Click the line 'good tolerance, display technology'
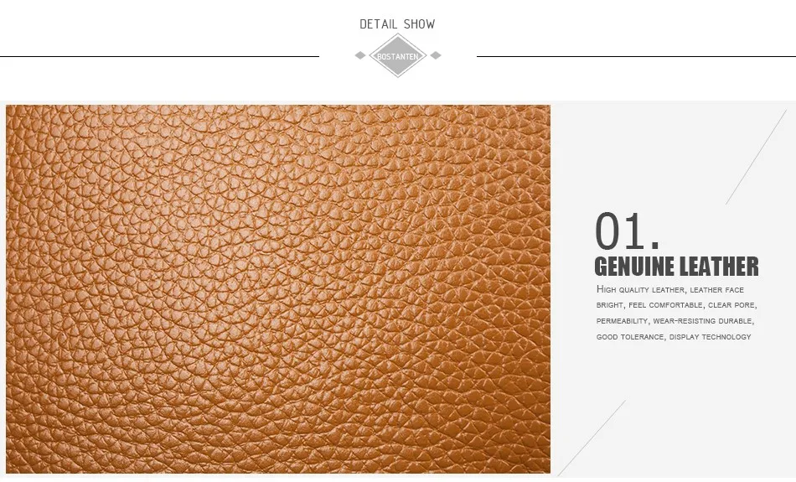Image resolution: width=796 pixels, height=482 pixels. (x=674, y=337)
